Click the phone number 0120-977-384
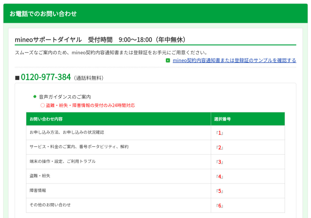 [x=46, y=77]
